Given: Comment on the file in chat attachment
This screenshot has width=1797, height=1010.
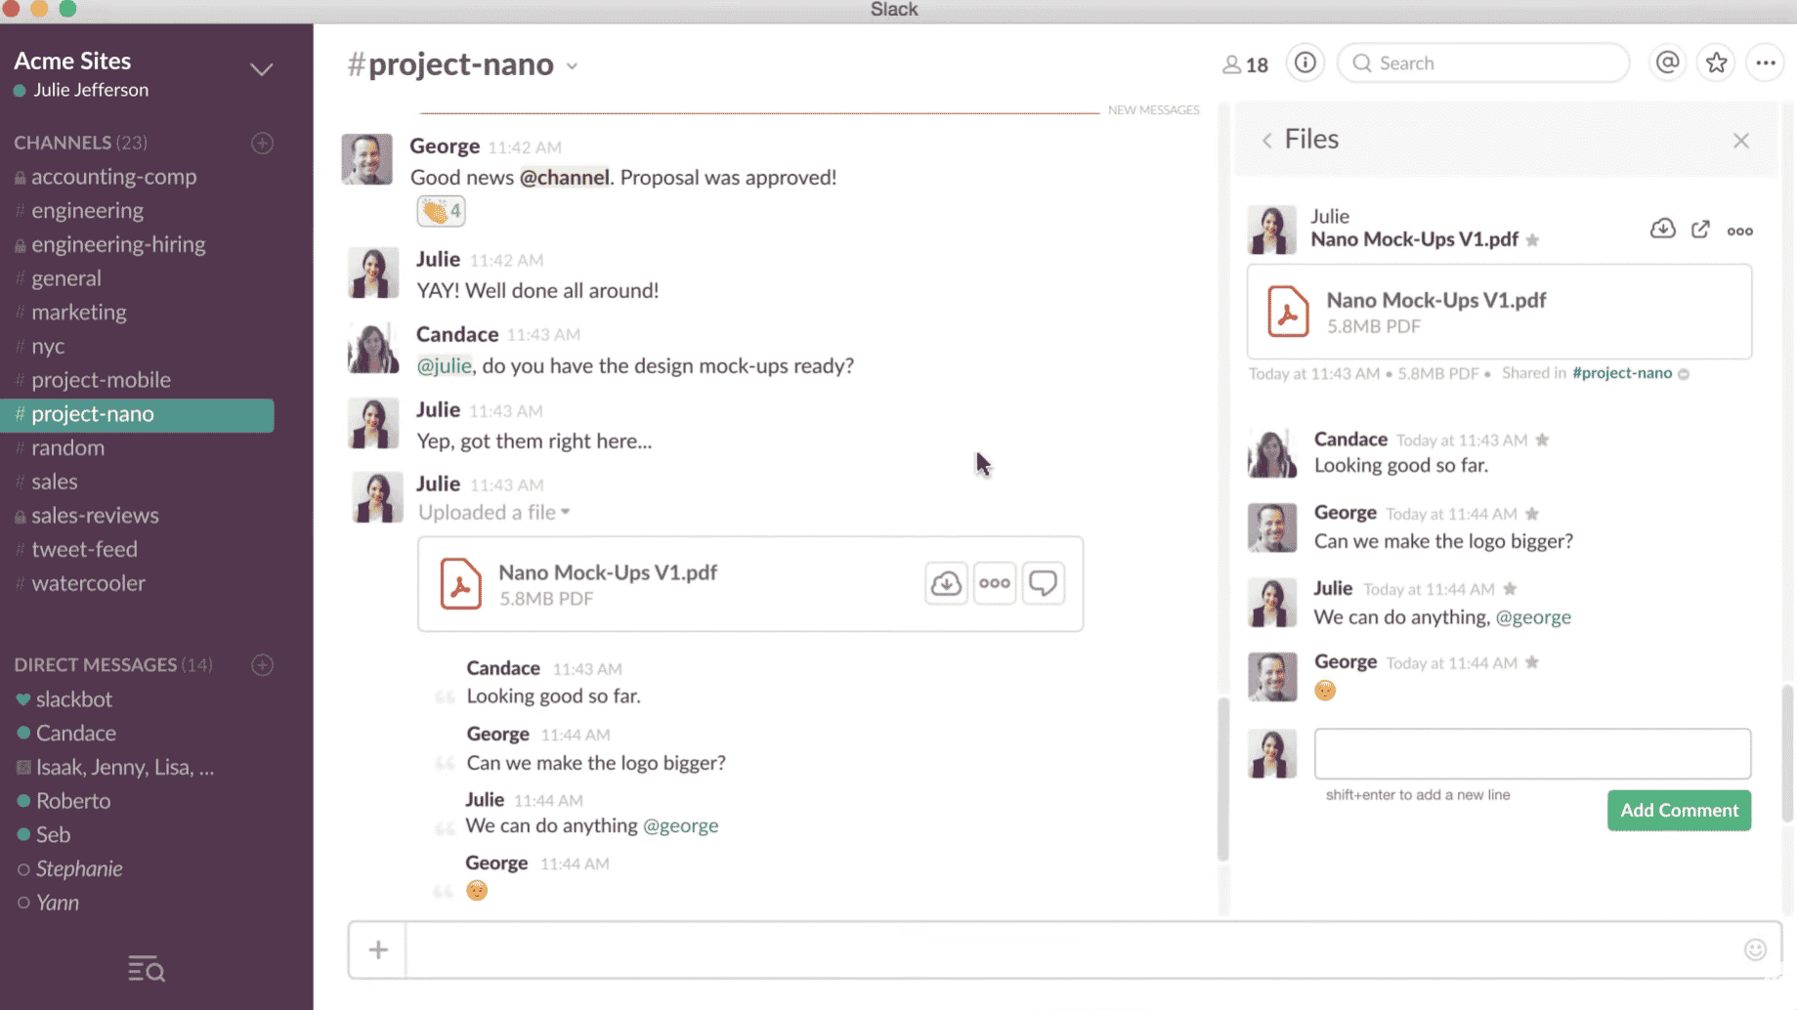Looking at the screenshot, I should point(1044,583).
